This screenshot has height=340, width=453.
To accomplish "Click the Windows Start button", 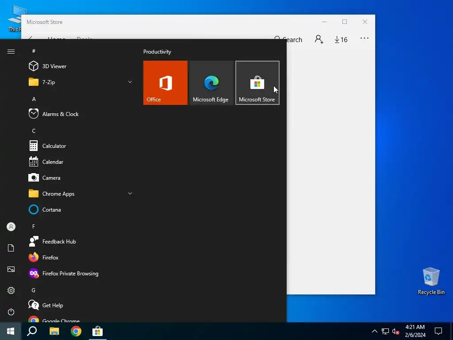I will coord(11,331).
